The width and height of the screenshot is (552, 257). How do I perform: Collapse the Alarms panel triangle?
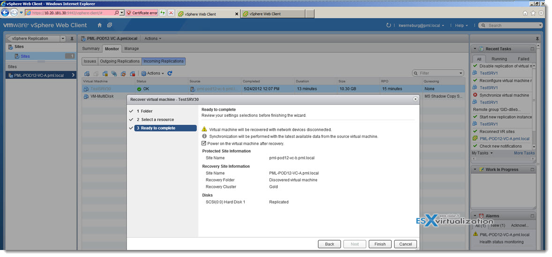(475, 216)
